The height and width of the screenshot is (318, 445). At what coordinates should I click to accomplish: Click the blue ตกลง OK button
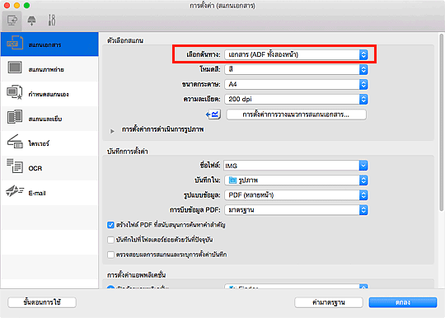click(403, 302)
